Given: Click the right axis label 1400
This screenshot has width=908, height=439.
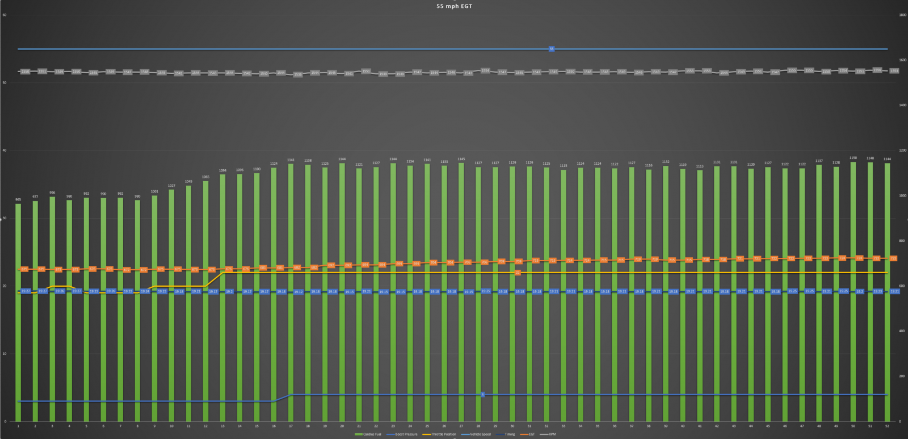Looking at the screenshot, I should tap(902, 106).
